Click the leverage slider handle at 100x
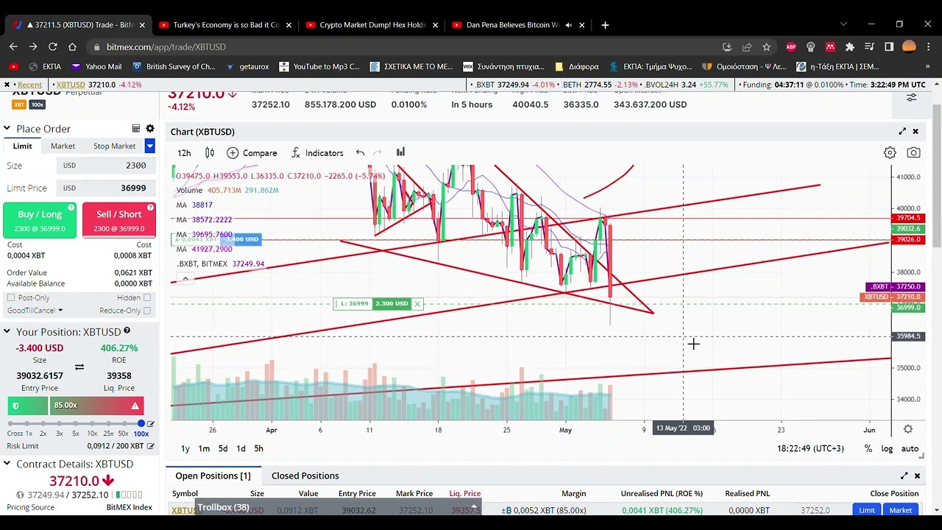The width and height of the screenshot is (942, 530). [141, 424]
